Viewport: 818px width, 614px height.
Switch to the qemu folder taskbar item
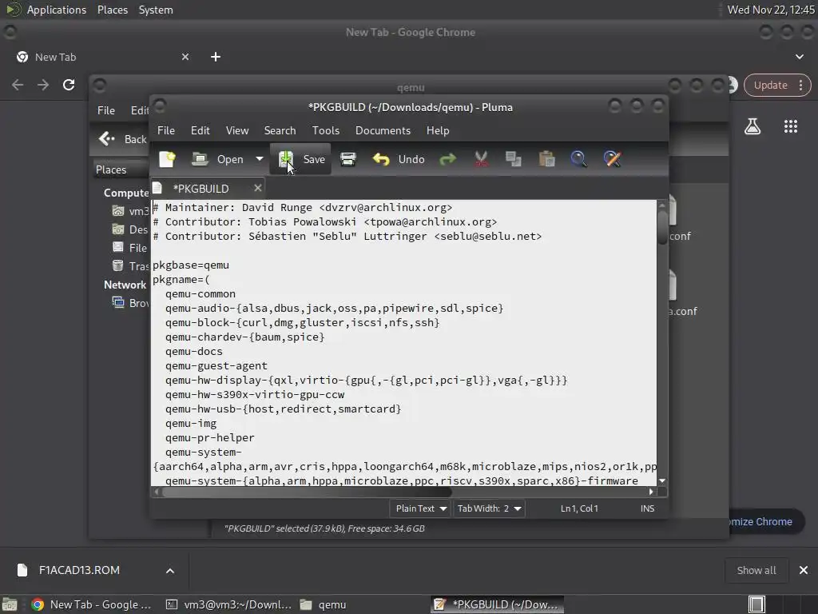(x=324, y=604)
